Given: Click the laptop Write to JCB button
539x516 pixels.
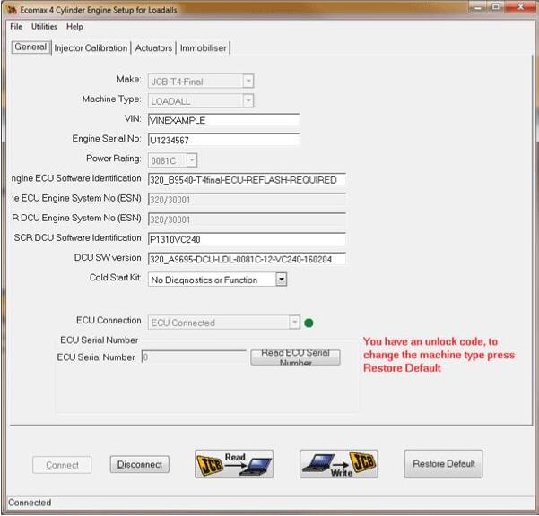Looking at the screenshot, I should (339, 464).
